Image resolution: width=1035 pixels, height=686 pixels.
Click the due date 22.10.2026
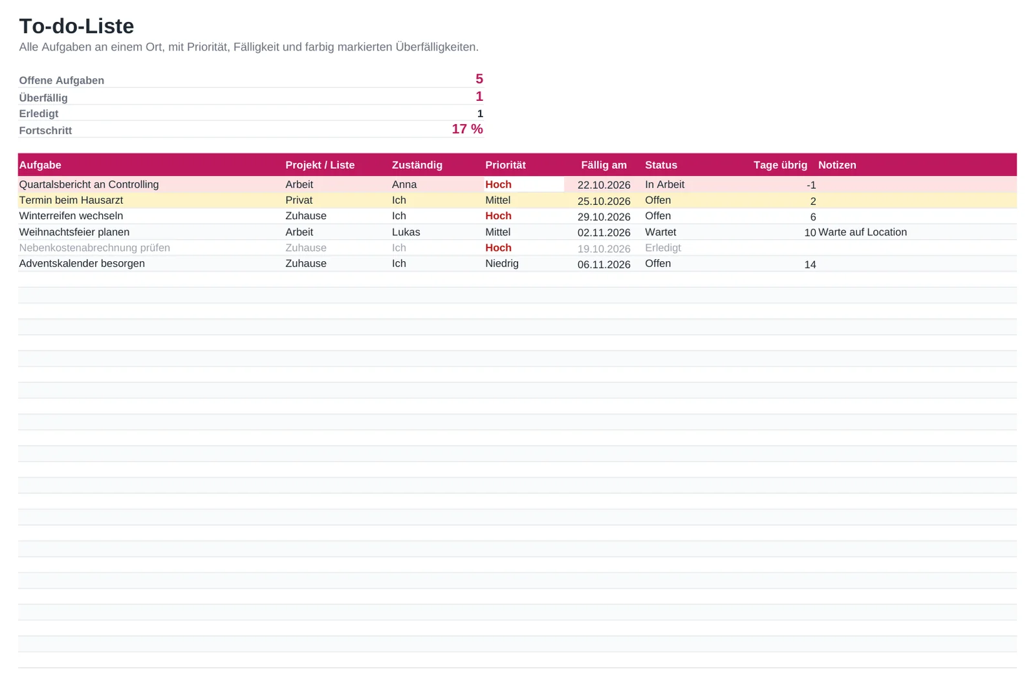click(x=604, y=185)
